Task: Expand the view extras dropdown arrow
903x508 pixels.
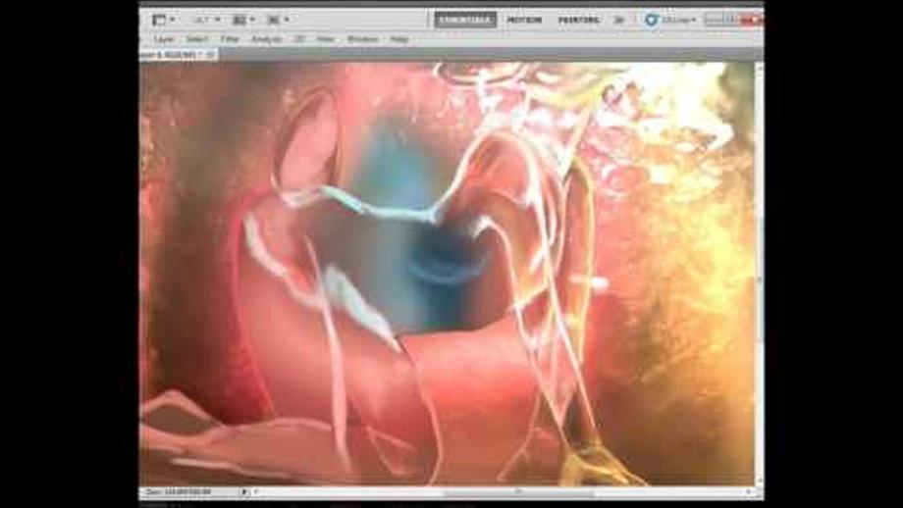Action: click(172, 20)
